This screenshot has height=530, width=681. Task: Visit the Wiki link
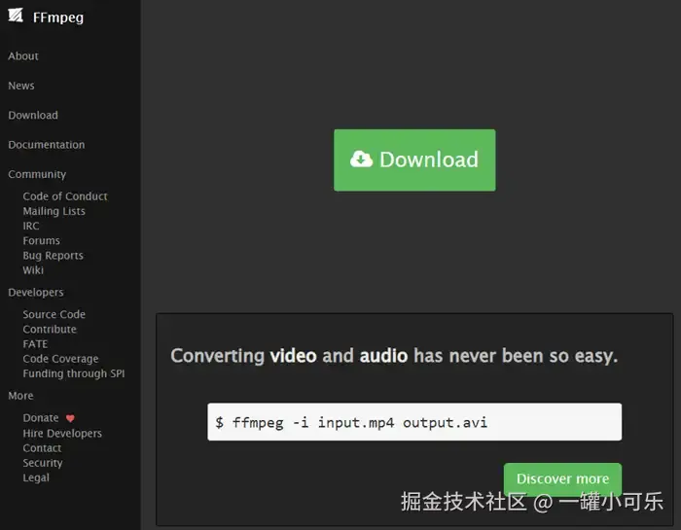pyautogui.click(x=33, y=270)
